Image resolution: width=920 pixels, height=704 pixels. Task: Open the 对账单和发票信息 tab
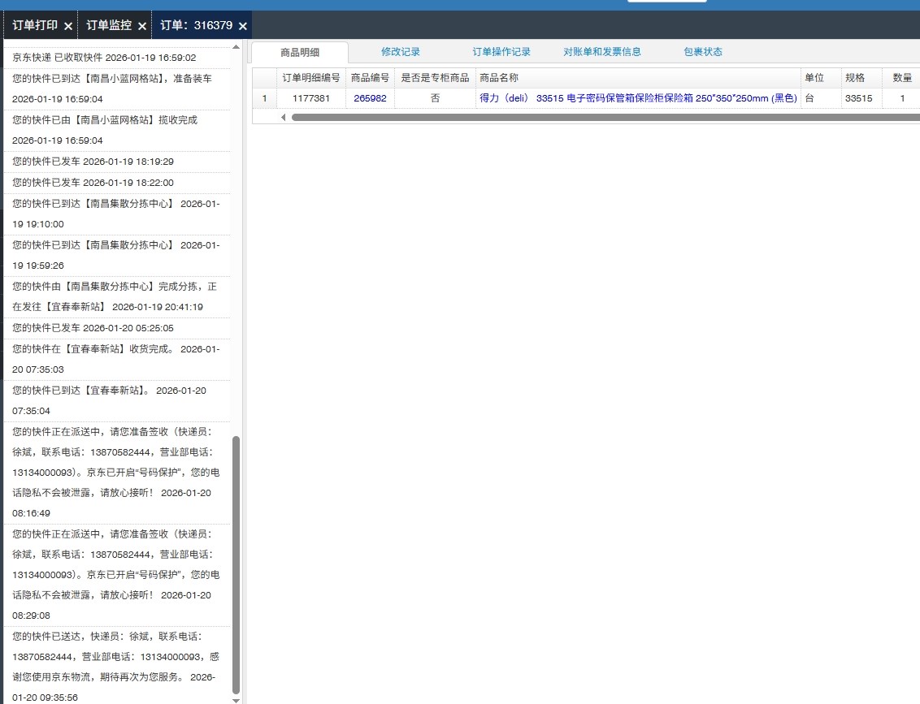click(x=602, y=52)
